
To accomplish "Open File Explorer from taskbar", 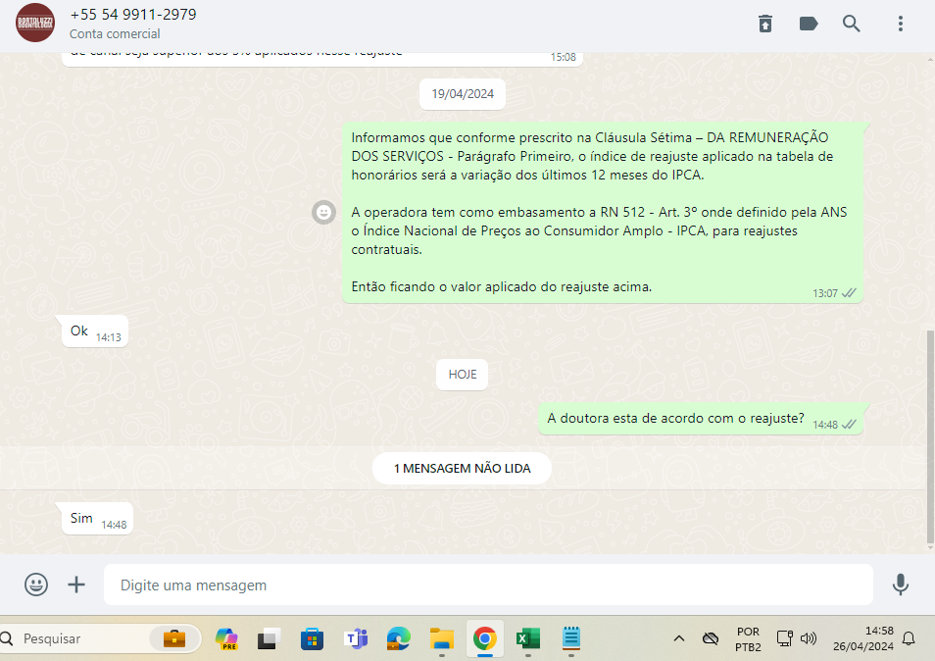I will click(442, 638).
